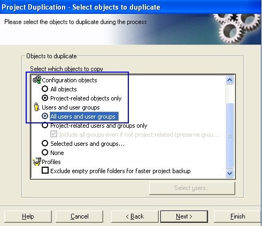Click the scroll down arrow in list

click(x=229, y=173)
